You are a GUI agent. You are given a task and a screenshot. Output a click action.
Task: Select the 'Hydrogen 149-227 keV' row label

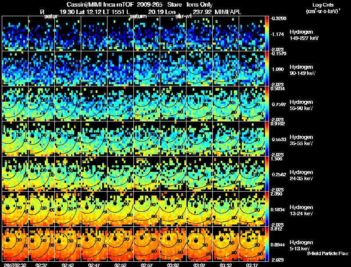[304, 35]
